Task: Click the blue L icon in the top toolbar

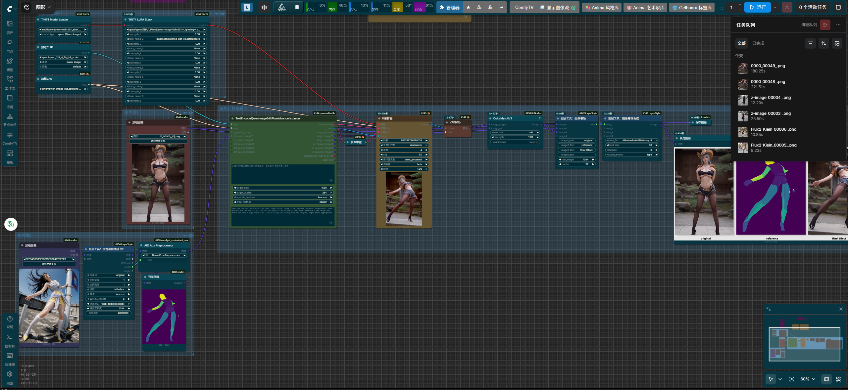Action: [247, 7]
